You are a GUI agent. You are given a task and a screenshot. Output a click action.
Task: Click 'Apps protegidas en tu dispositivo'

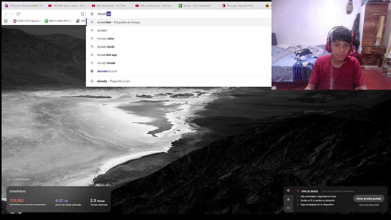[317, 204]
